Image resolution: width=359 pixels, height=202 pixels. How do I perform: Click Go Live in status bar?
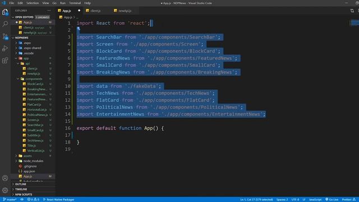(332, 200)
